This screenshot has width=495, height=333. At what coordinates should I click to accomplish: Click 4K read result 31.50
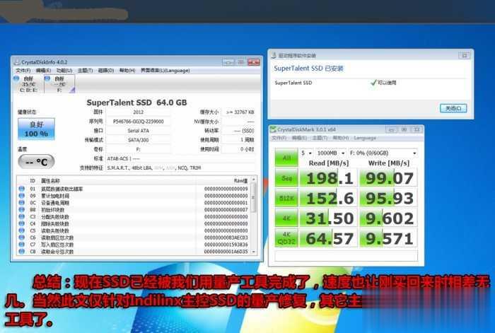pyautogui.click(x=329, y=218)
